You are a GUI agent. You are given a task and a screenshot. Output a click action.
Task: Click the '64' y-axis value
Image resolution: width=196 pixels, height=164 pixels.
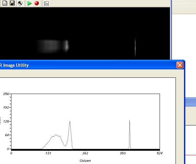(7, 135)
